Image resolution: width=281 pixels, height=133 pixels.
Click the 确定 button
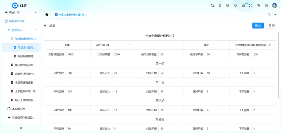[258, 26]
